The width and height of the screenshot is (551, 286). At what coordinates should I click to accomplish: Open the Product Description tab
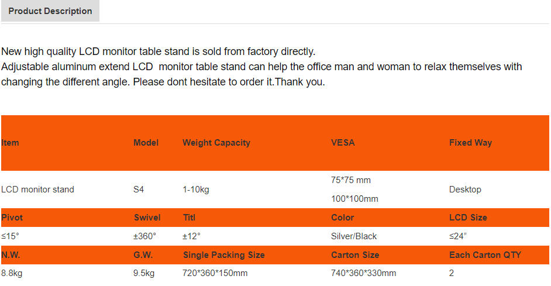50,11
